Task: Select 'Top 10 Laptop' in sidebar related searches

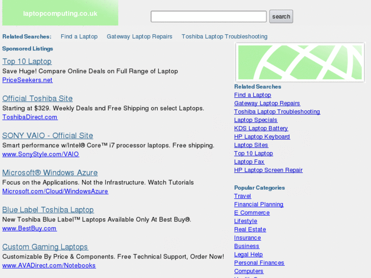Action: pos(254,154)
